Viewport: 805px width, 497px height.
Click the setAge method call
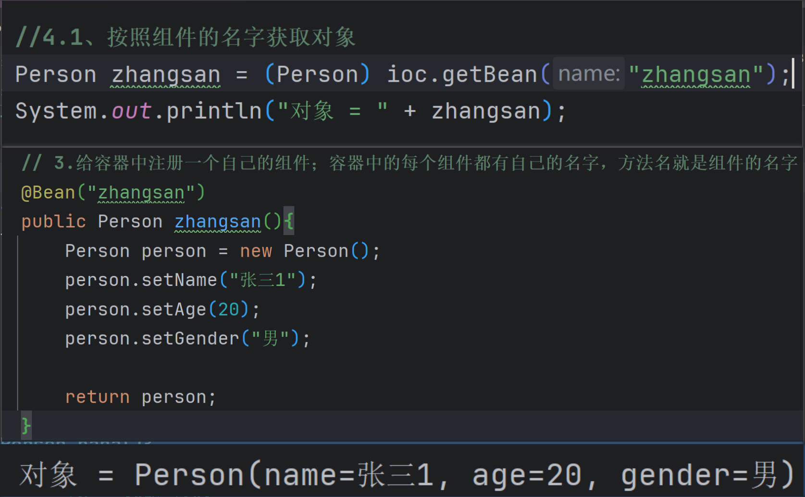[x=173, y=310]
